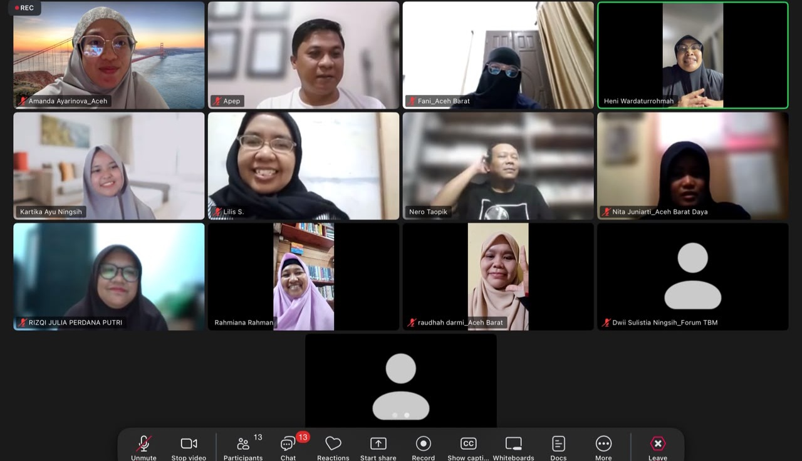Open Reactions heart icon
The height and width of the screenshot is (461, 802).
(x=333, y=443)
